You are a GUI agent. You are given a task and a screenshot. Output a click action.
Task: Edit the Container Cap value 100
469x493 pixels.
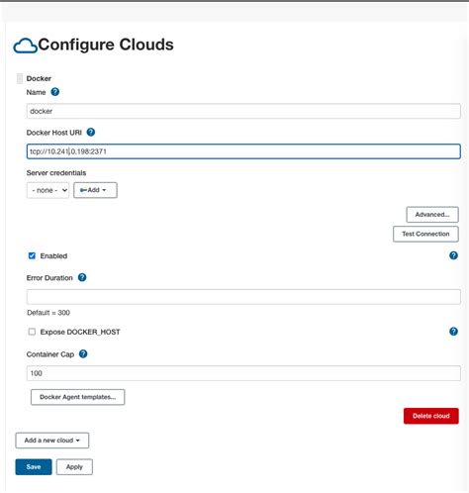pos(243,373)
